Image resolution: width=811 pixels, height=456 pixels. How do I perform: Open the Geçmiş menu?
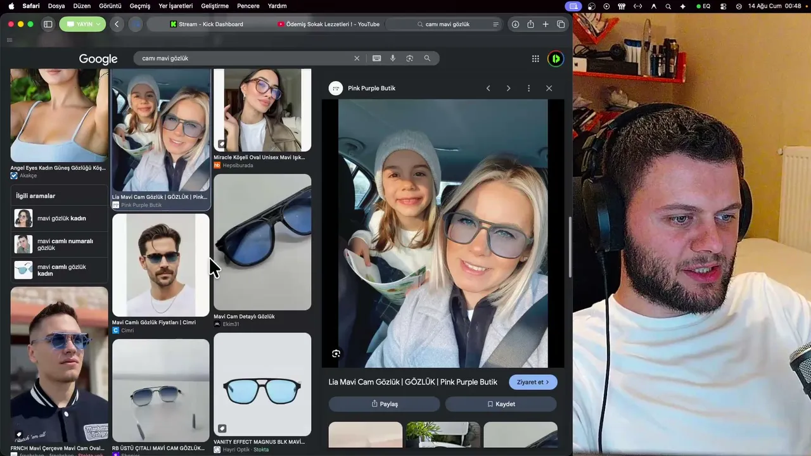coord(140,6)
